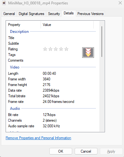This screenshot has width=124, height=157.
Task: Select the Total bitrate value 24021kbps
Action: tap(51, 96)
